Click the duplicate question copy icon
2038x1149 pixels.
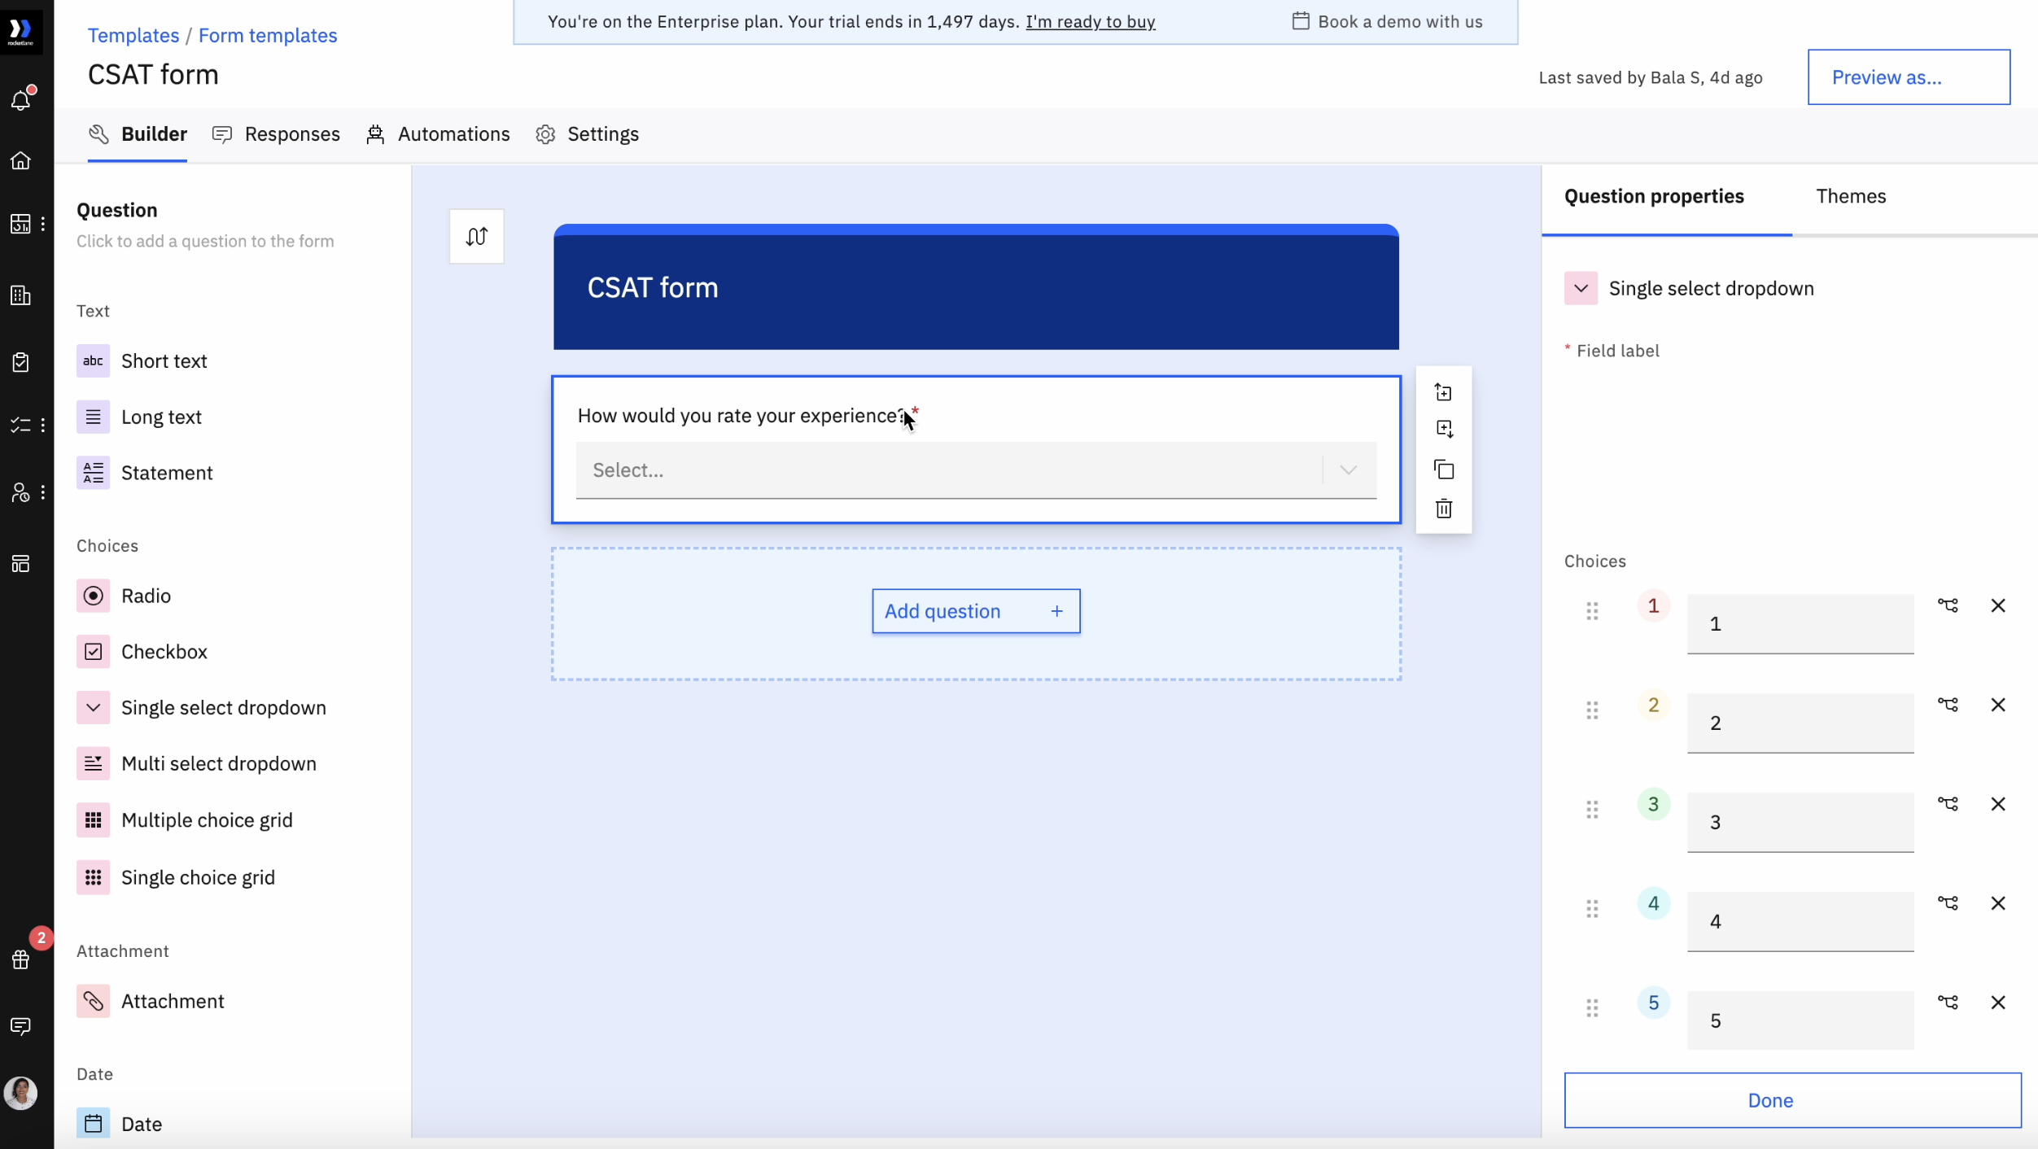pyautogui.click(x=1443, y=470)
